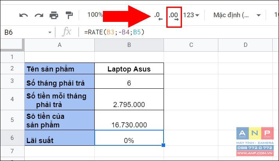Viewport: 279px width, 161px height.
Task: Click the select-all corner box
Action: [x=12, y=45]
